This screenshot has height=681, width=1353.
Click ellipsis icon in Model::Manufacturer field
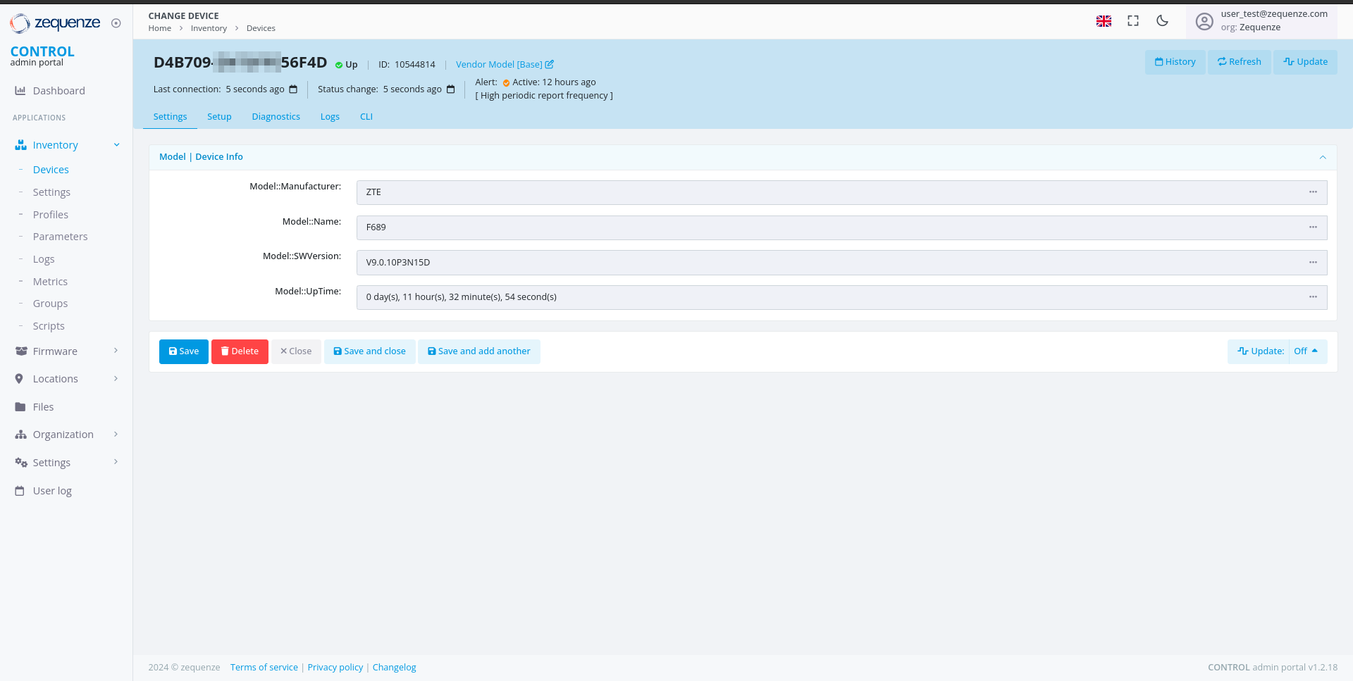[1313, 192]
